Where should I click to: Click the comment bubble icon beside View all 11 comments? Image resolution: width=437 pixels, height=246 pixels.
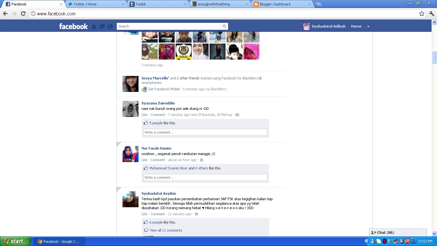(x=146, y=230)
